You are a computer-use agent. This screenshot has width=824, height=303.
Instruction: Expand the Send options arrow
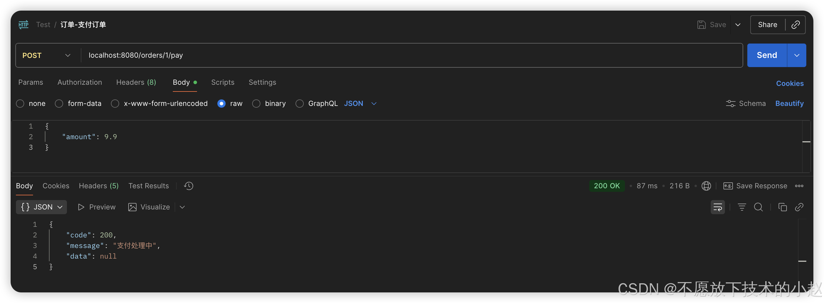coord(797,55)
